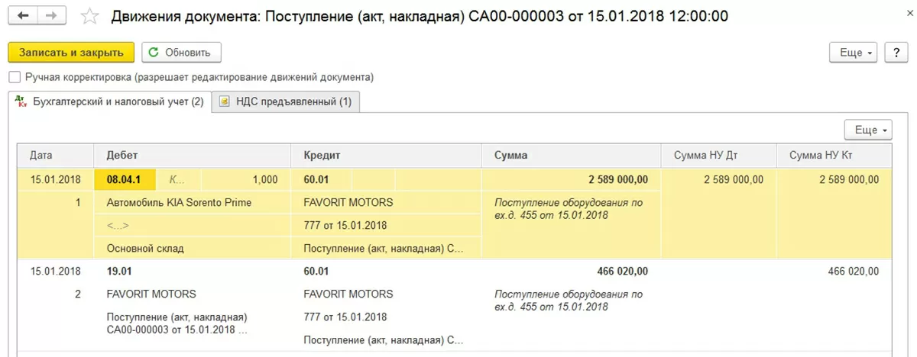Click the back navigation arrow

pyautogui.click(x=23, y=15)
